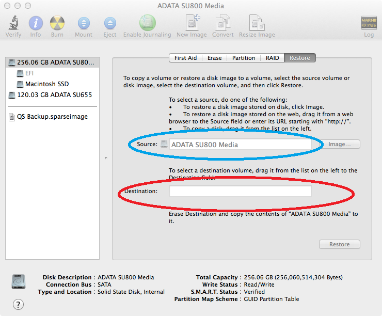Select the Macintosh SSD volume
Viewport: 382px width, 316px height.
pos(52,84)
